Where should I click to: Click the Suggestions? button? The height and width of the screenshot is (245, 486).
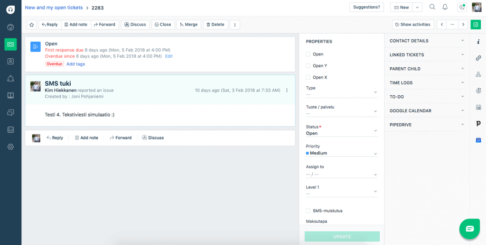[367, 7]
